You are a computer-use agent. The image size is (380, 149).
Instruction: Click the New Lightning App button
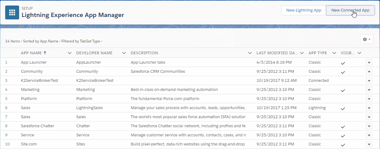click(303, 10)
